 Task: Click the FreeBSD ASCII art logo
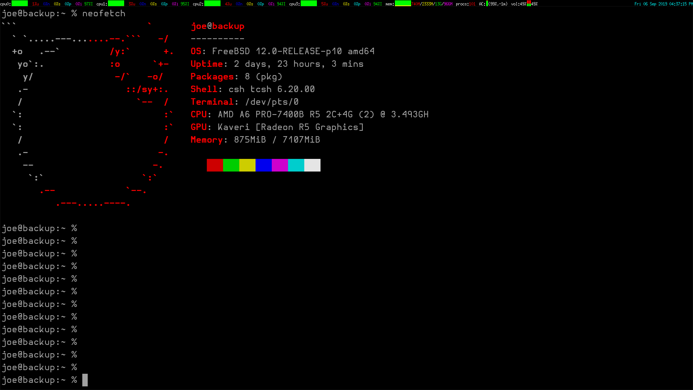pos(88,114)
